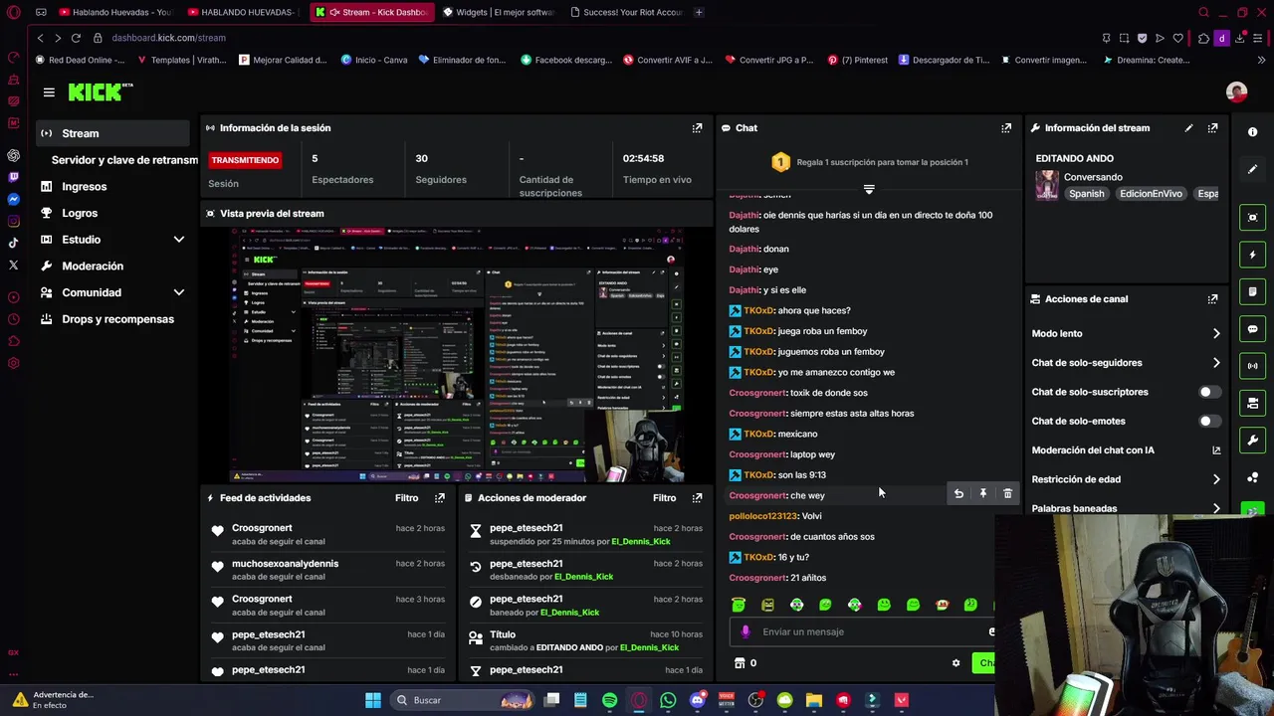Screen dimensions: 1274x716
Task: Click the info icon in the right rail
Action: coord(1252,132)
